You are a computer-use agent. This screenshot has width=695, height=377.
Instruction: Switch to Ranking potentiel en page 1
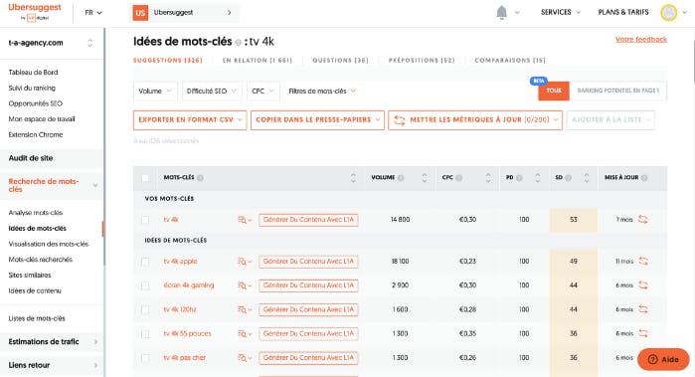pos(617,91)
